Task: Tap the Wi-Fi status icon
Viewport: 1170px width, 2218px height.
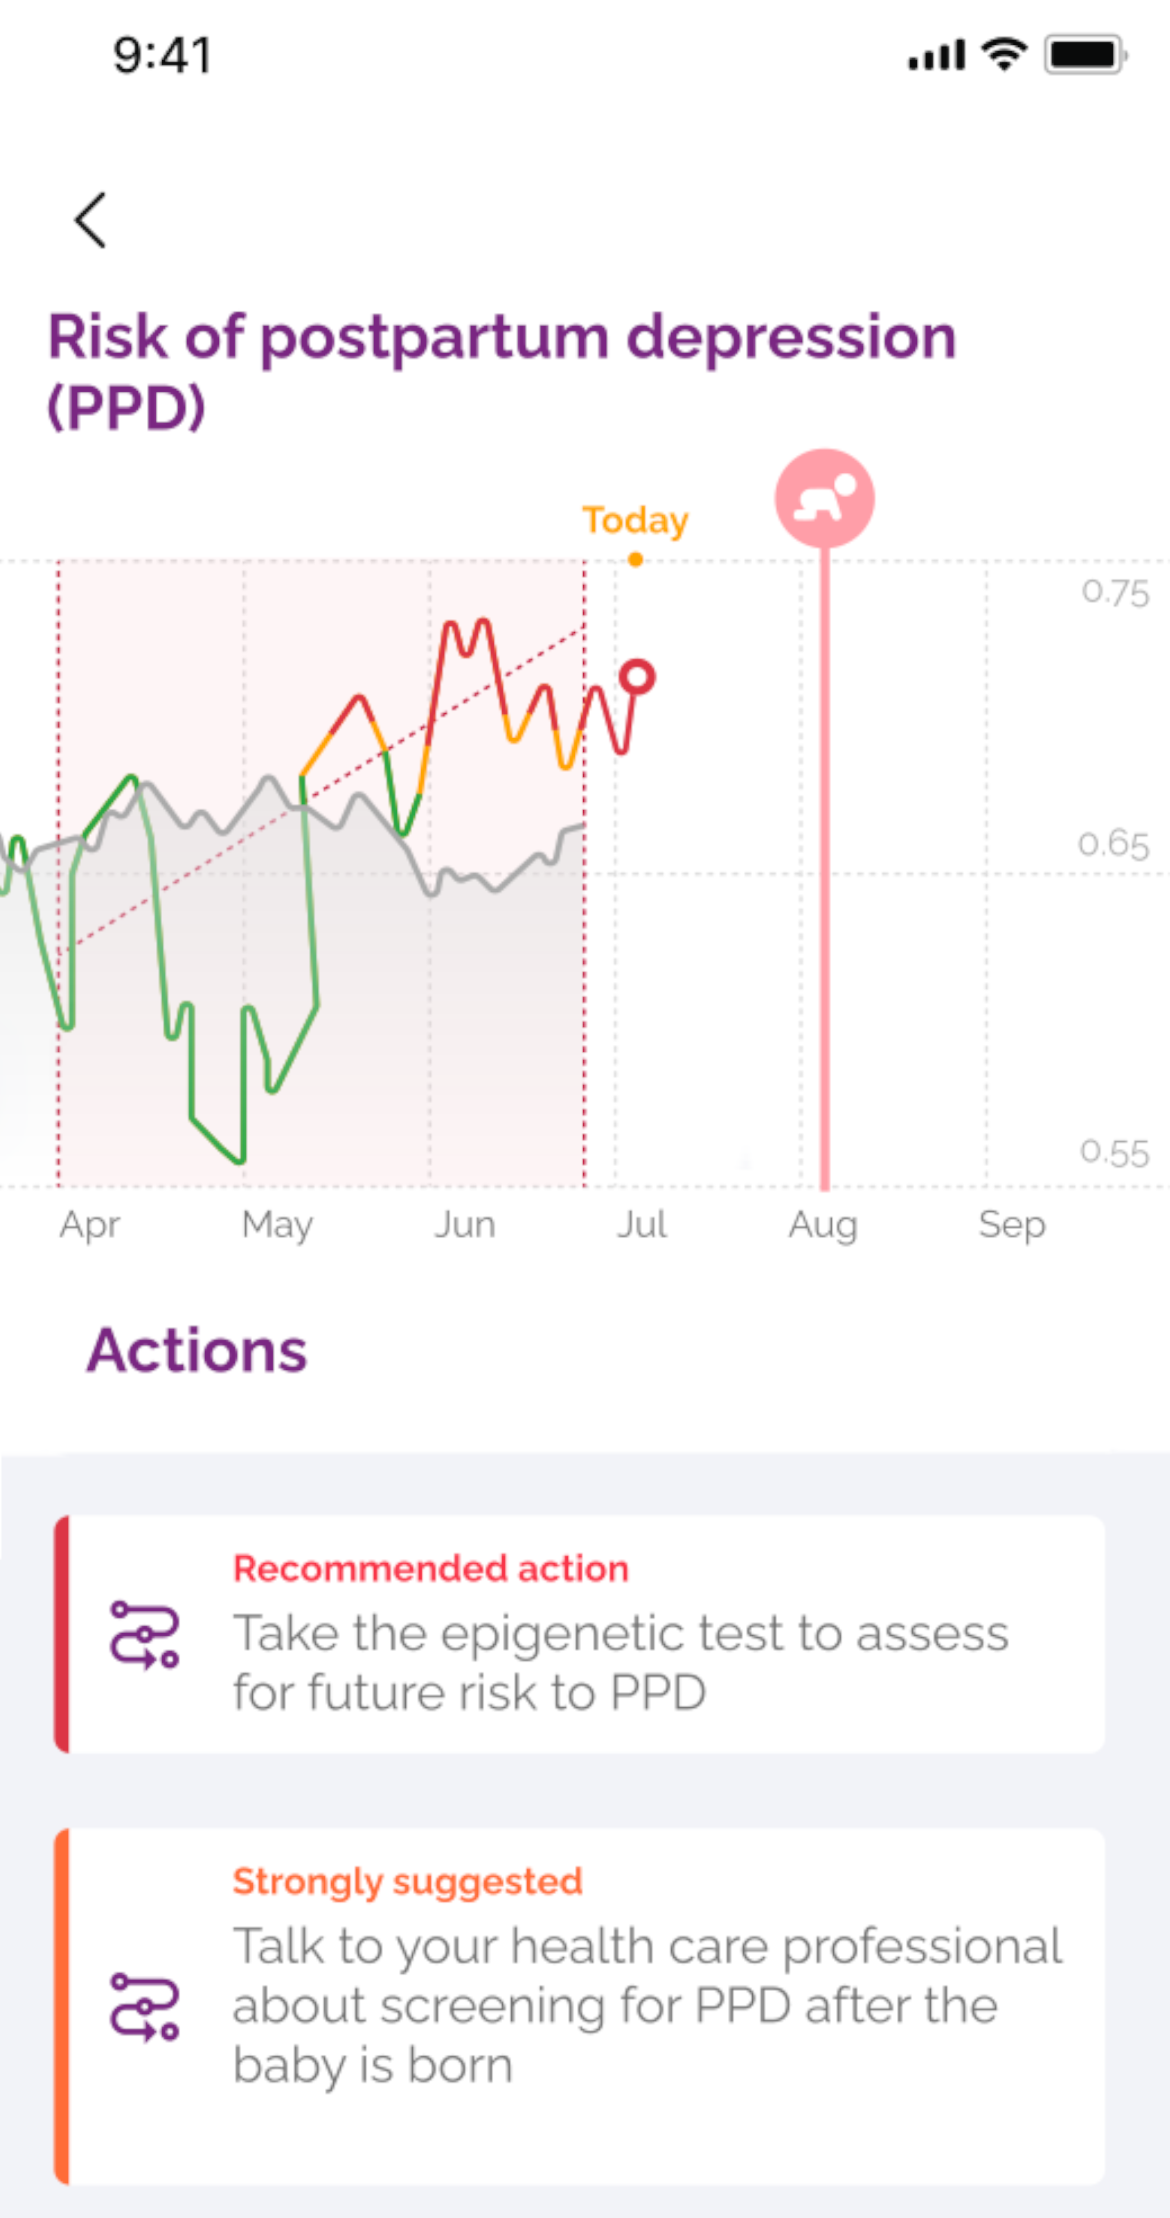Action: (x=1004, y=55)
